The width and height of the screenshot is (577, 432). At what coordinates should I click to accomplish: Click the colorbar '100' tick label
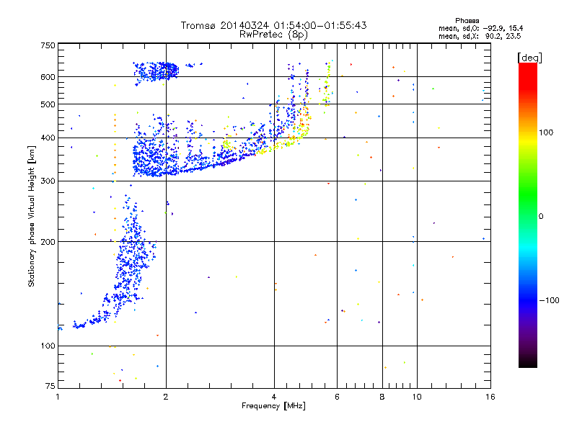coord(546,132)
